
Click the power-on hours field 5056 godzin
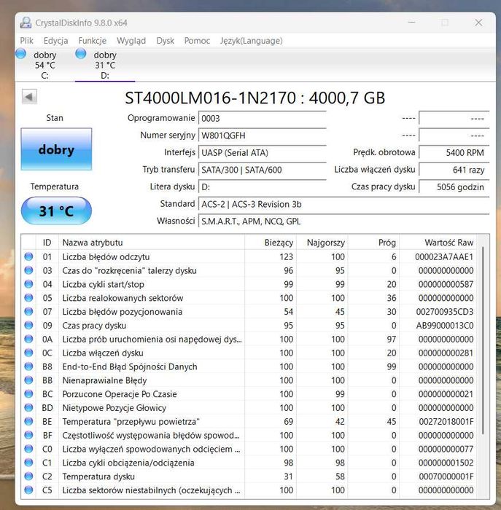pyautogui.click(x=454, y=187)
